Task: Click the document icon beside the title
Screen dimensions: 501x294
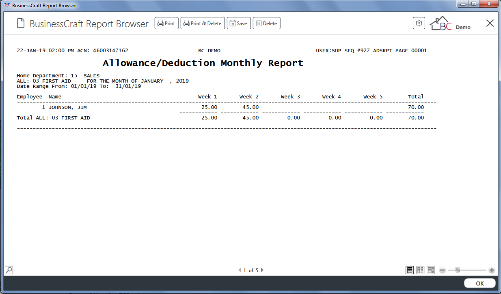Action: point(21,23)
